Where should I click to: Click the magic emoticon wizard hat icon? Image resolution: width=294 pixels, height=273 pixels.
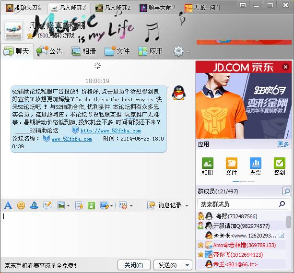[34, 205]
